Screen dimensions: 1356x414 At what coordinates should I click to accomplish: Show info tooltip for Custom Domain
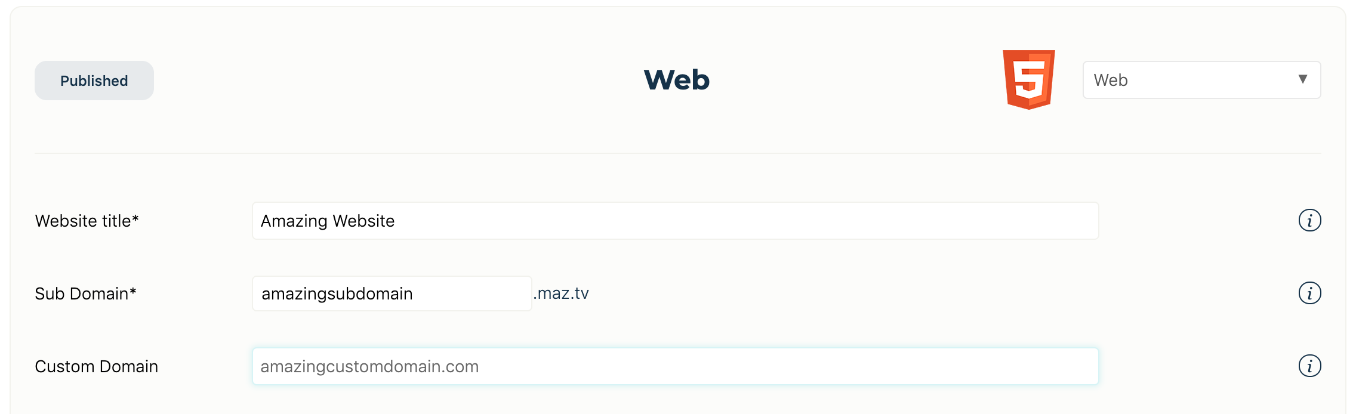(1309, 366)
